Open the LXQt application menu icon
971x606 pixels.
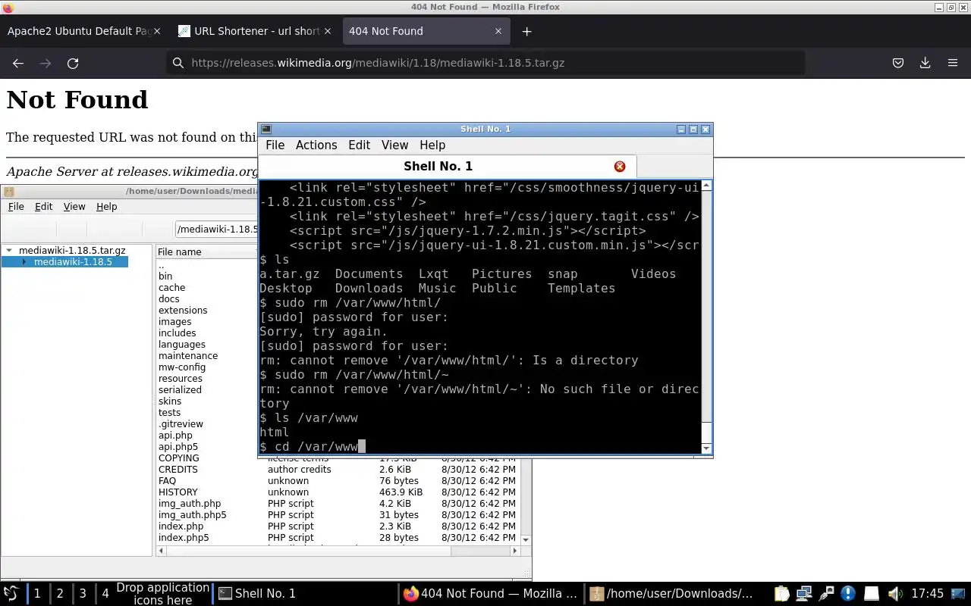pos(11,593)
